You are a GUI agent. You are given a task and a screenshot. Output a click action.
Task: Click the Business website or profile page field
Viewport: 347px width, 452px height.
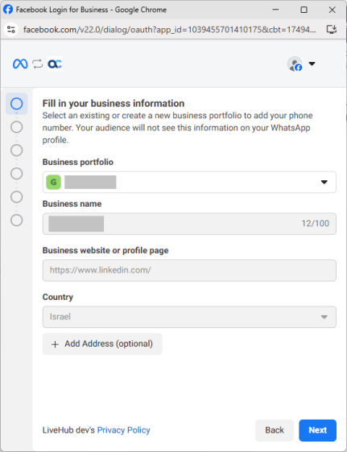pyautogui.click(x=189, y=270)
